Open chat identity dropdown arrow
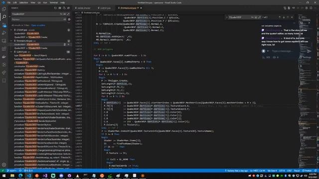 (268, 51)
